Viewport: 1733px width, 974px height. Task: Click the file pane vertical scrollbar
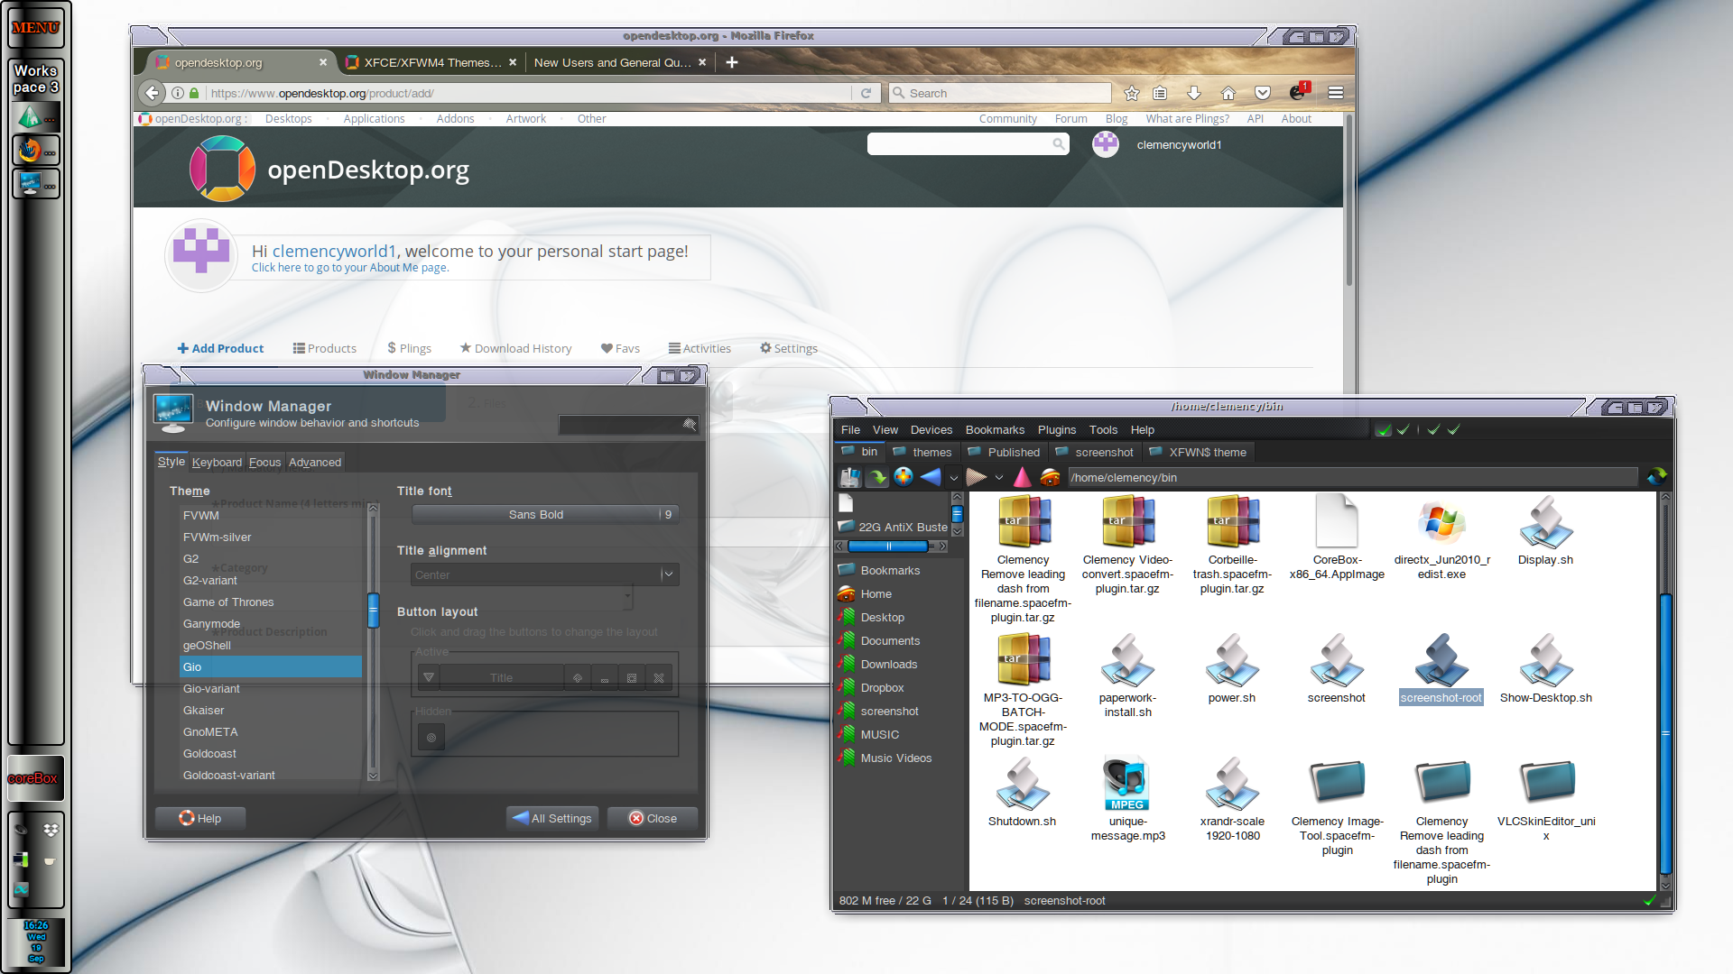click(x=1665, y=734)
